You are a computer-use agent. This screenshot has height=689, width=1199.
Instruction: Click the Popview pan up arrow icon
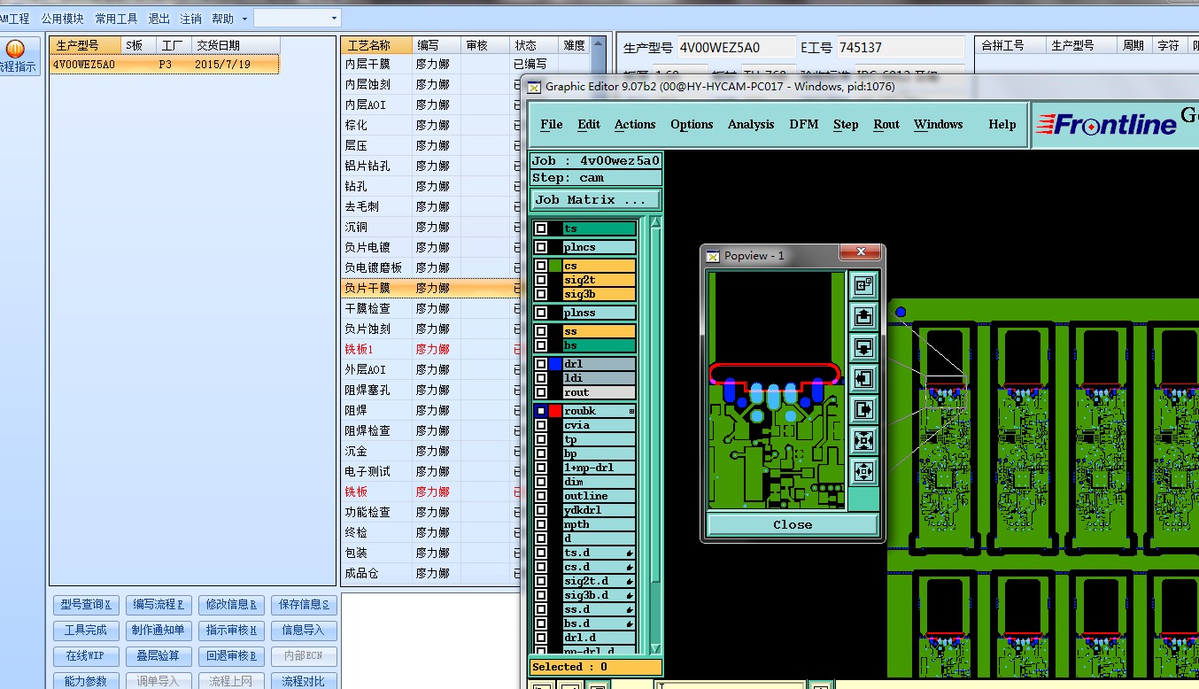click(863, 315)
